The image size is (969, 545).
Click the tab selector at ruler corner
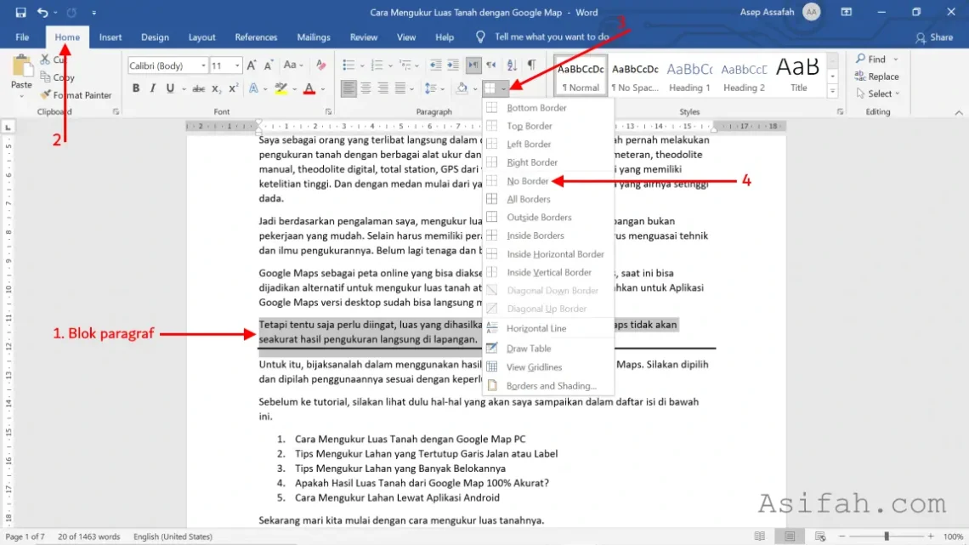click(8, 128)
